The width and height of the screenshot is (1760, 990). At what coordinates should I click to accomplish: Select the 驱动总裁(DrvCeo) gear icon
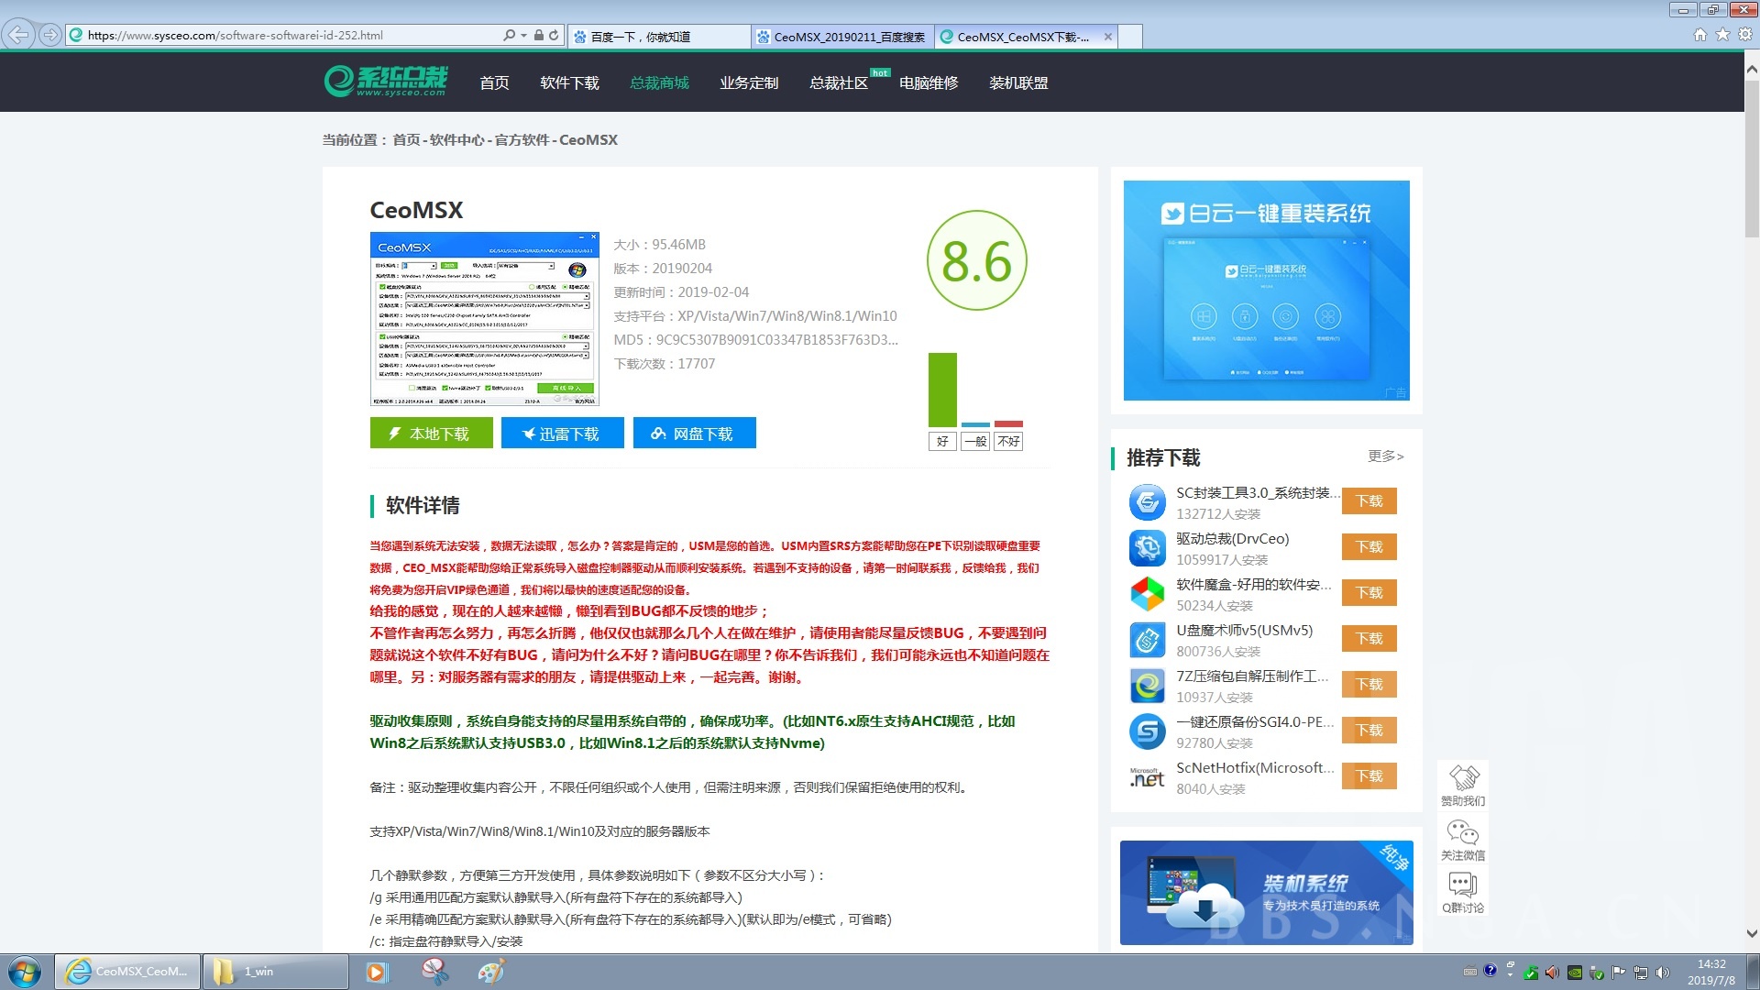click(x=1146, y=547)
